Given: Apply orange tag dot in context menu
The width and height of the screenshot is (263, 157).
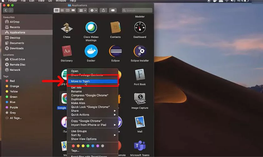Looking at the screenshot, I should 78,146.
